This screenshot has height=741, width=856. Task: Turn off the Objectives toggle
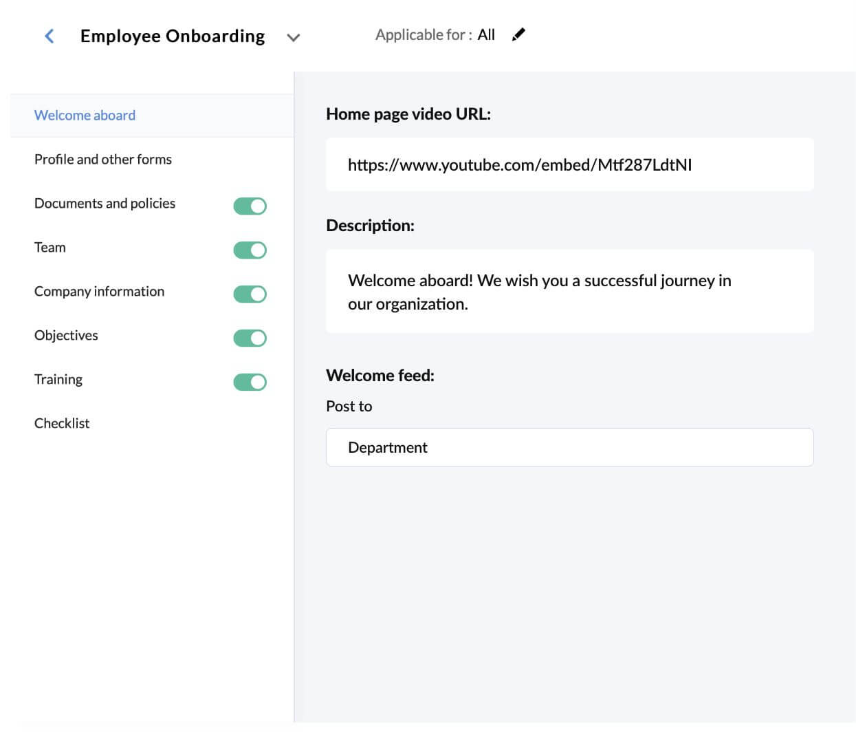250,338
